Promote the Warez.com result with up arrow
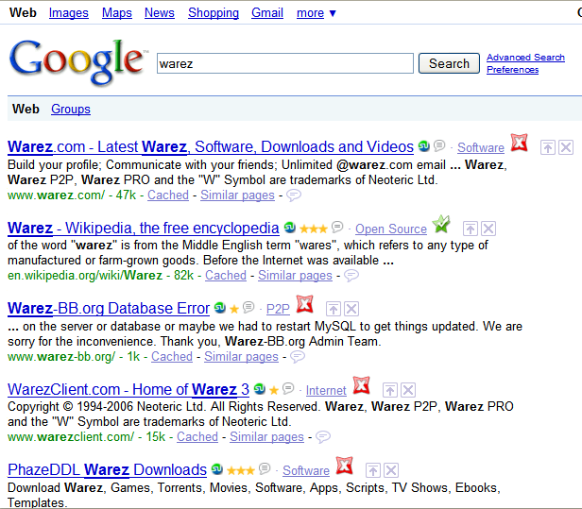 pos(548,147)
